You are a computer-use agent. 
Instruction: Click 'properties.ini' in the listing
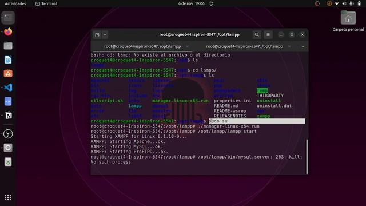(x=233, y=101)
